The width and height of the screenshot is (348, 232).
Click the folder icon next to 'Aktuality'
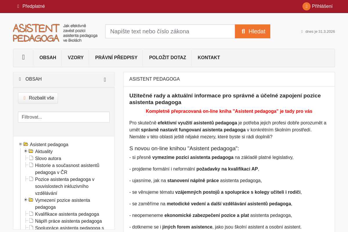click(x=31, y=151)
